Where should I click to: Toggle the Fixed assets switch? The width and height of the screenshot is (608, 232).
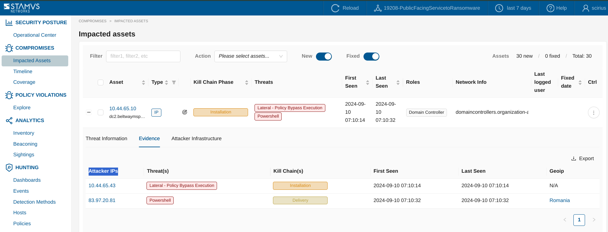[x=371, y=56]
